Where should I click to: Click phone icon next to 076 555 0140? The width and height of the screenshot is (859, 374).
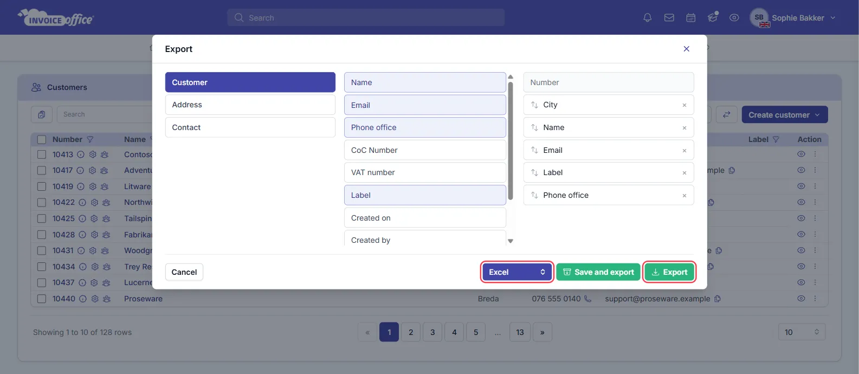point(587,299)
